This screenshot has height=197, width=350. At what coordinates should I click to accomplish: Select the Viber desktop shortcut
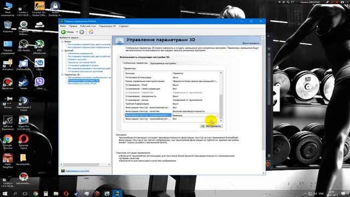tap(39, 84)
